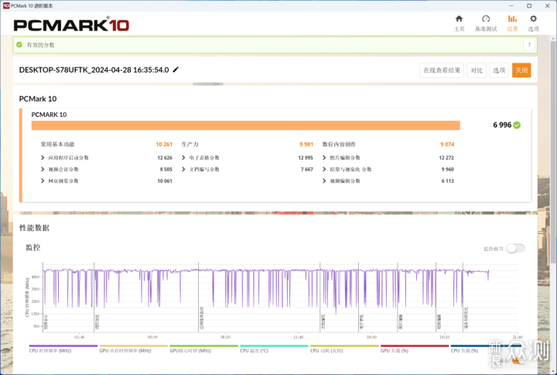This screenshot has width=557, height=375.
Task: Click the 常用基本功能 score 10 261
Action: click(164, 144)
